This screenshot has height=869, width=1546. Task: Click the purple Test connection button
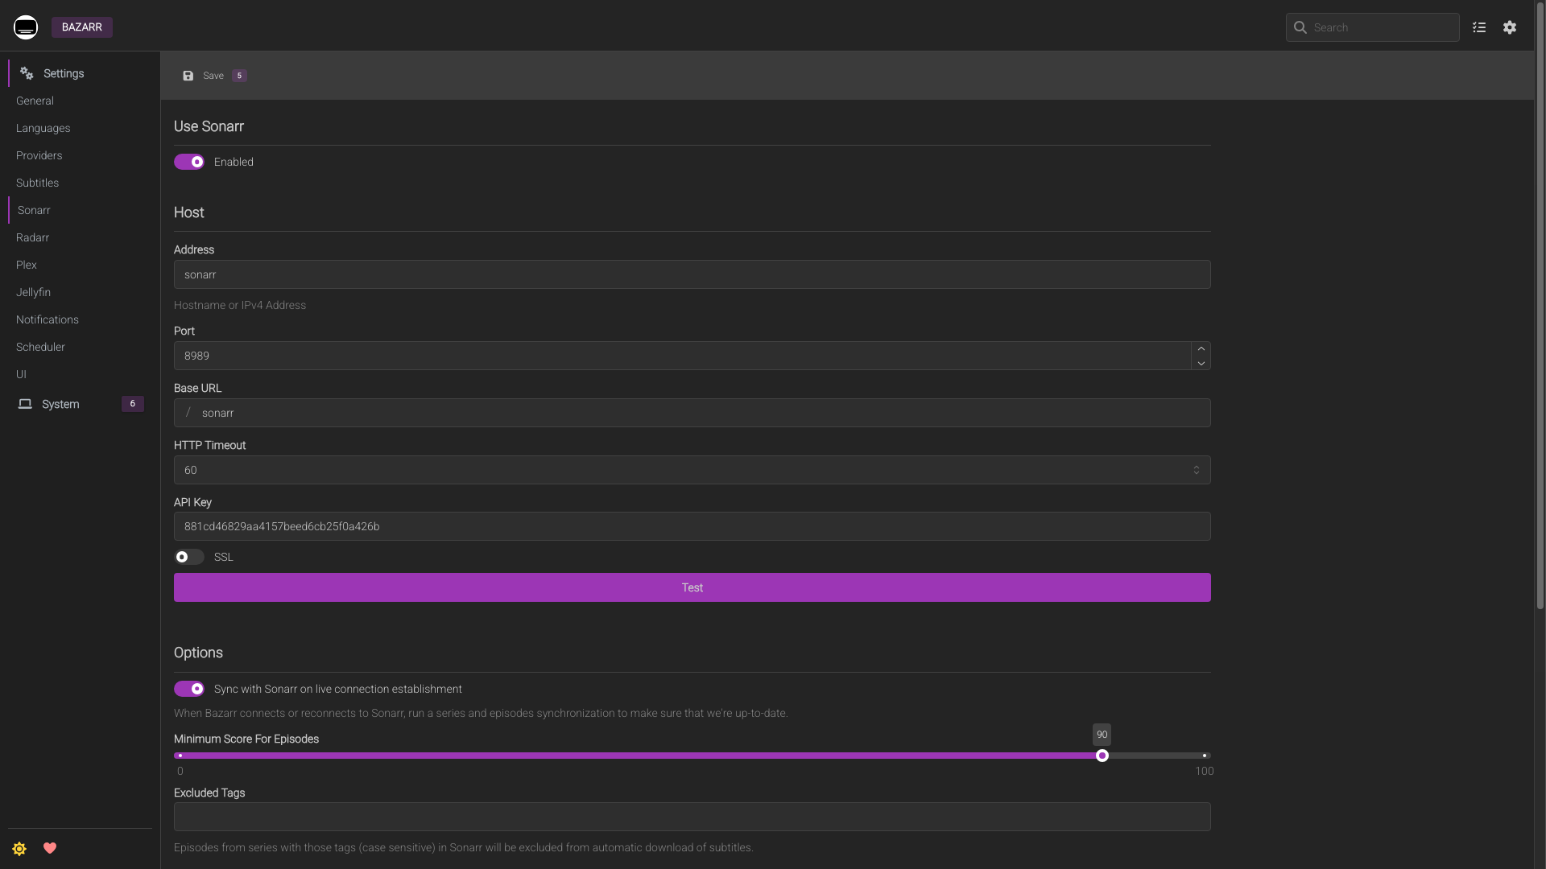click(692, 587)
